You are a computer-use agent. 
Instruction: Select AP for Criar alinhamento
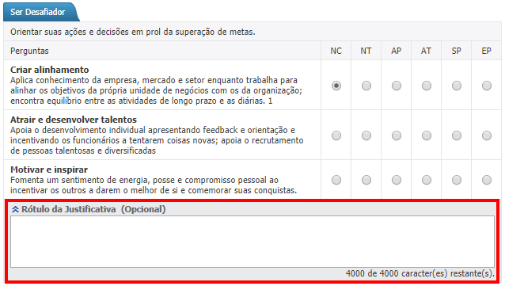(397, 86)
